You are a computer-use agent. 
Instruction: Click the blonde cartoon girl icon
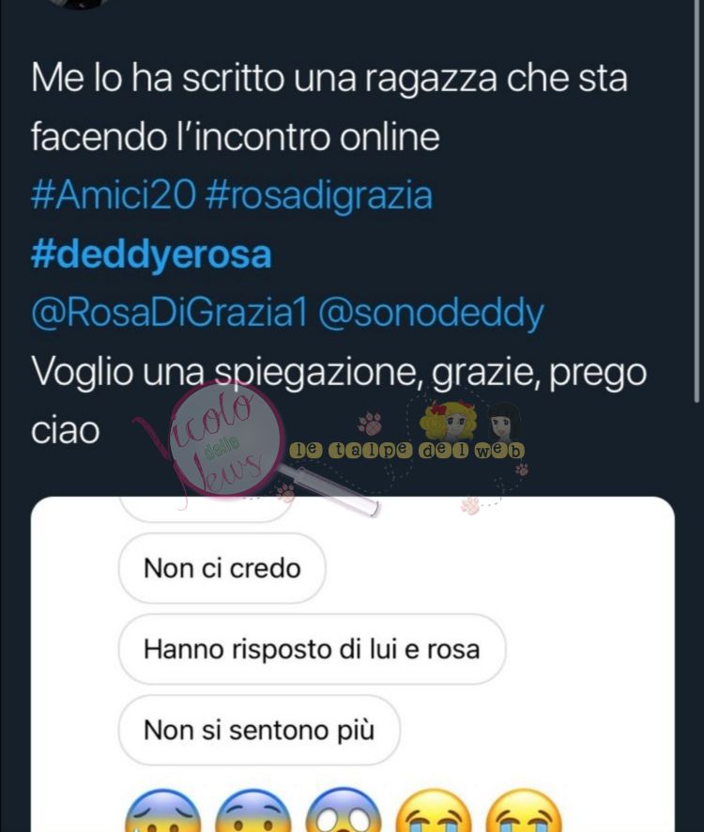[x=449, y=421]
